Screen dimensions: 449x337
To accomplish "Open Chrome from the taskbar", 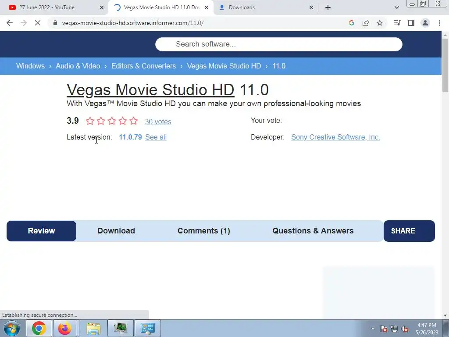I will click(39, 328).
